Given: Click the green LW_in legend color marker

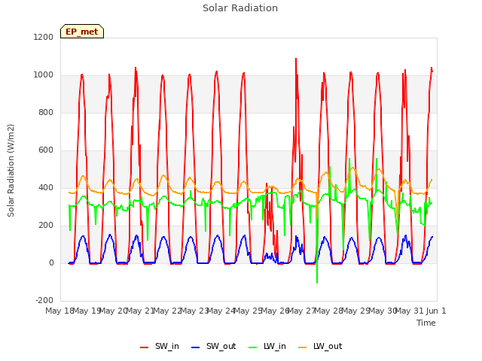Looking at the screenshot, I should click(252, 347).
